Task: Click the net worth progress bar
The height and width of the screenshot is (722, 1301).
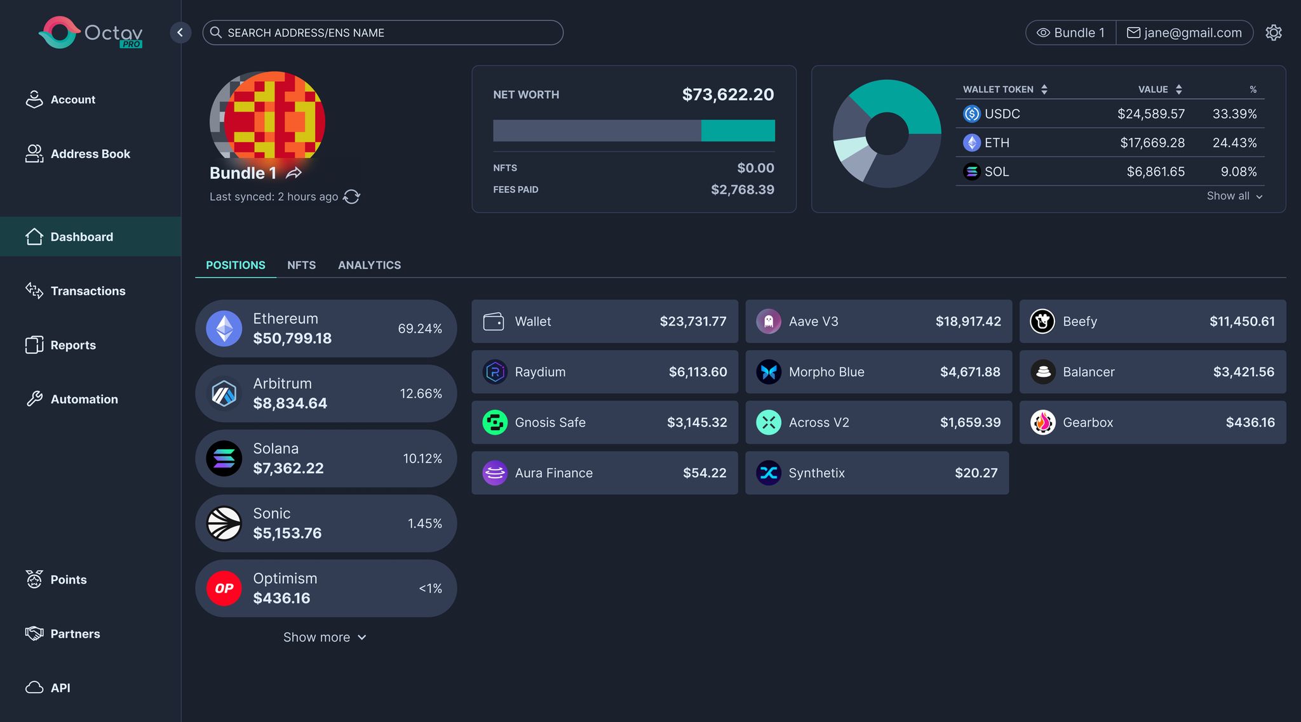Action: [x=634, y=131]
